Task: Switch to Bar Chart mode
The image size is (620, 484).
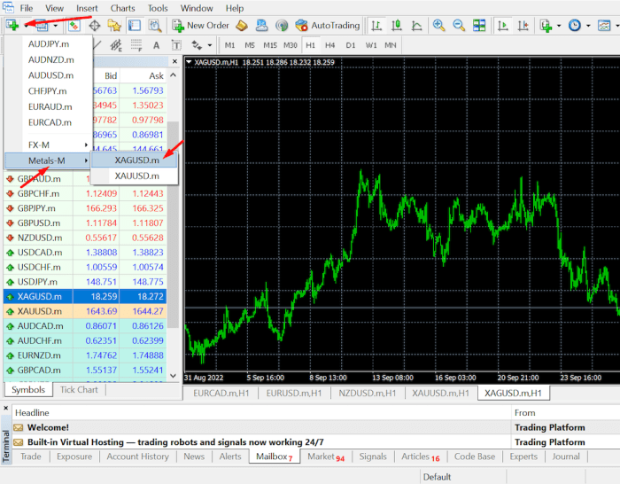Action: (x=376, y=26)
